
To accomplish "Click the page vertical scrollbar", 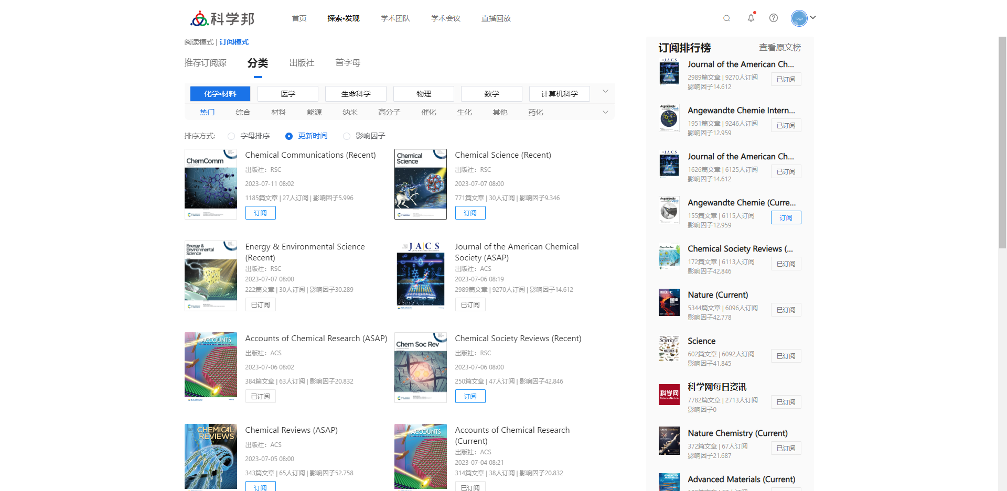I will coord(1002,141).
